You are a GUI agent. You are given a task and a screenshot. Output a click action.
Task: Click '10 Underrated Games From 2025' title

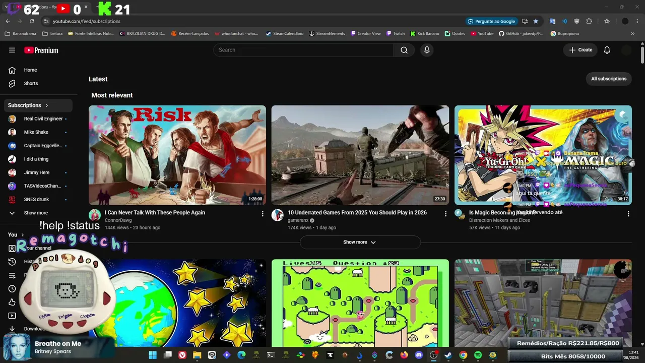click(x=357, y=213)
